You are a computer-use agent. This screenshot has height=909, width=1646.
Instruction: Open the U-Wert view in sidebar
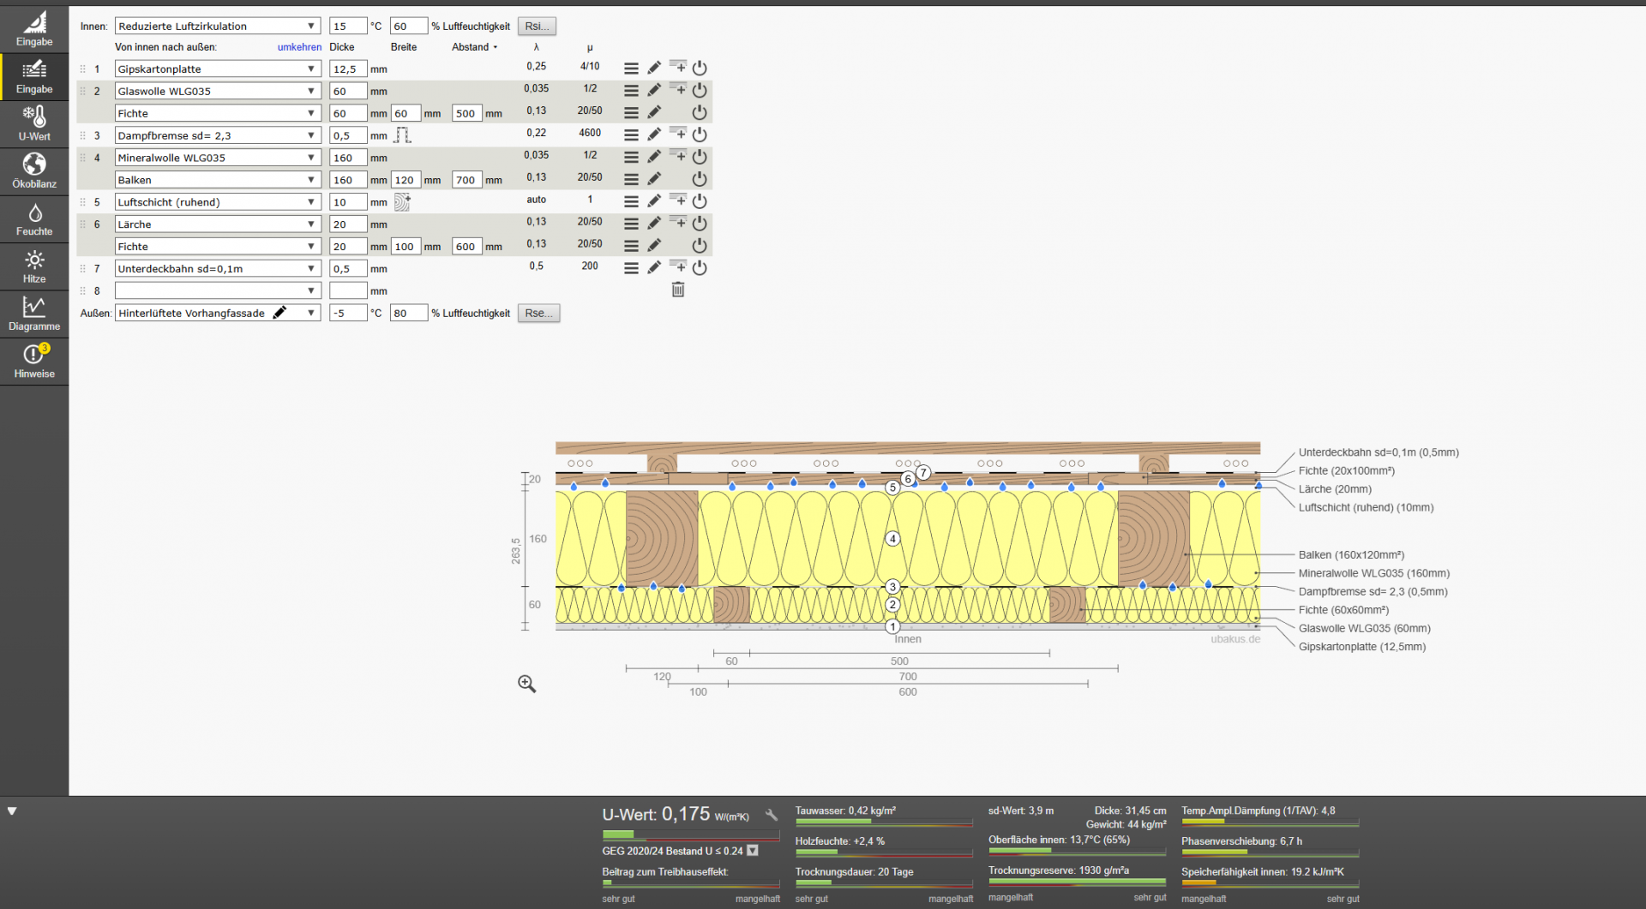[x=34, y=124]
